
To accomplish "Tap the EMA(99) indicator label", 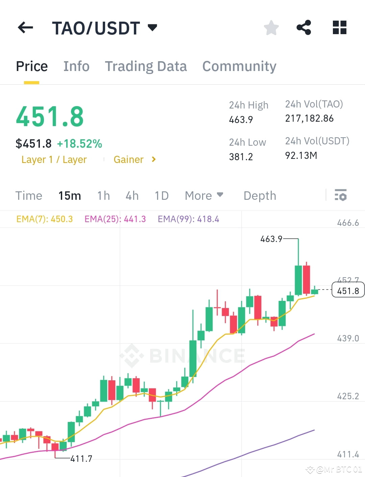I will tap(188, 219).
